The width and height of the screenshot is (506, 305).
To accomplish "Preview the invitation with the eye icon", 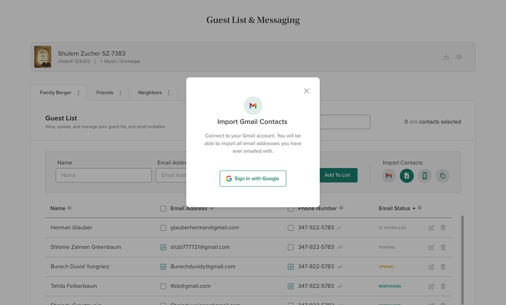I will [459, 57].
